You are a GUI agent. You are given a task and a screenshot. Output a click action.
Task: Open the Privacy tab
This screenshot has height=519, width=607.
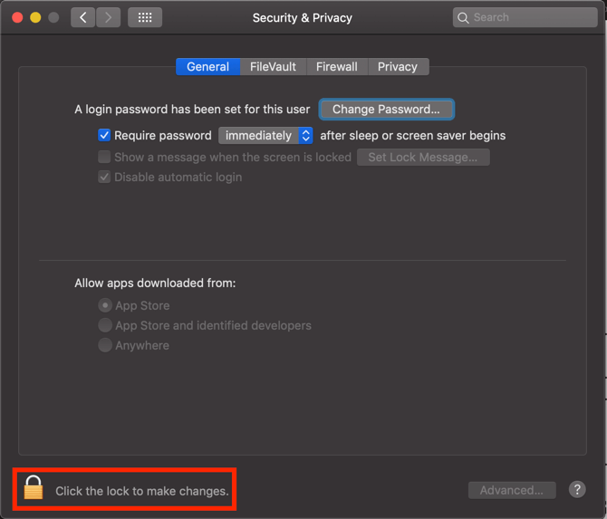point(398,66)
